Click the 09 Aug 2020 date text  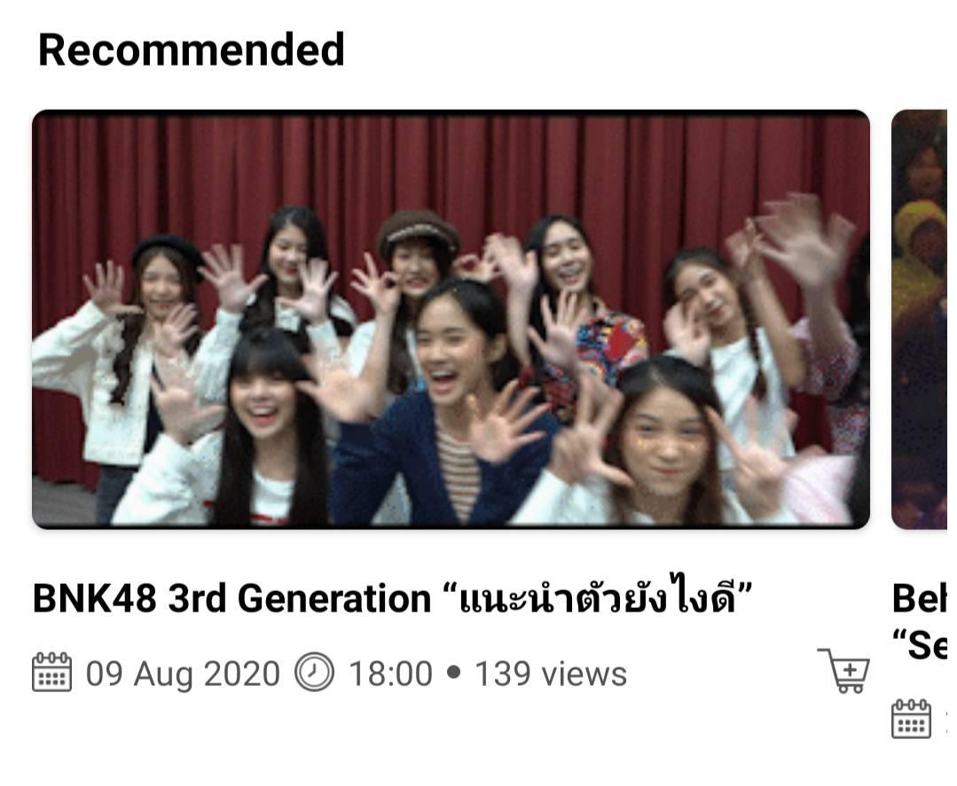pos(183,673)
